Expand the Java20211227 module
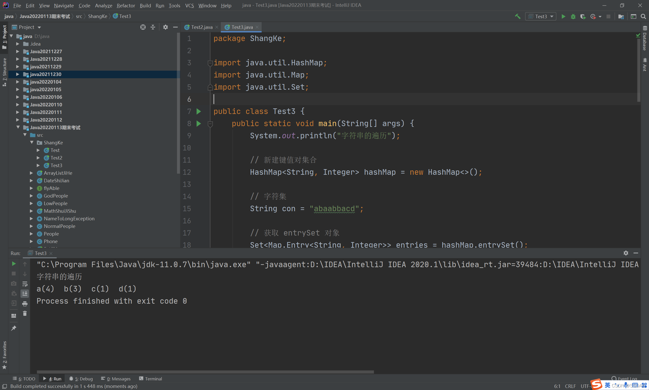This screenshot has height=390, width=649. point(18,51)
